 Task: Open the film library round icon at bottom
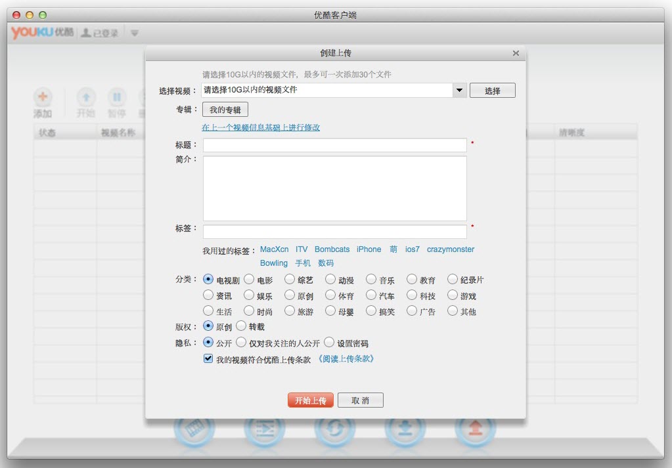point(194,428)
